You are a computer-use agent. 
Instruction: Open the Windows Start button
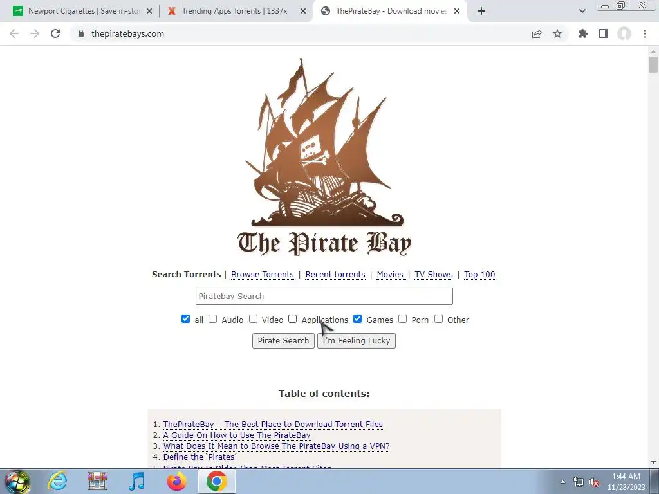(17, 482)
